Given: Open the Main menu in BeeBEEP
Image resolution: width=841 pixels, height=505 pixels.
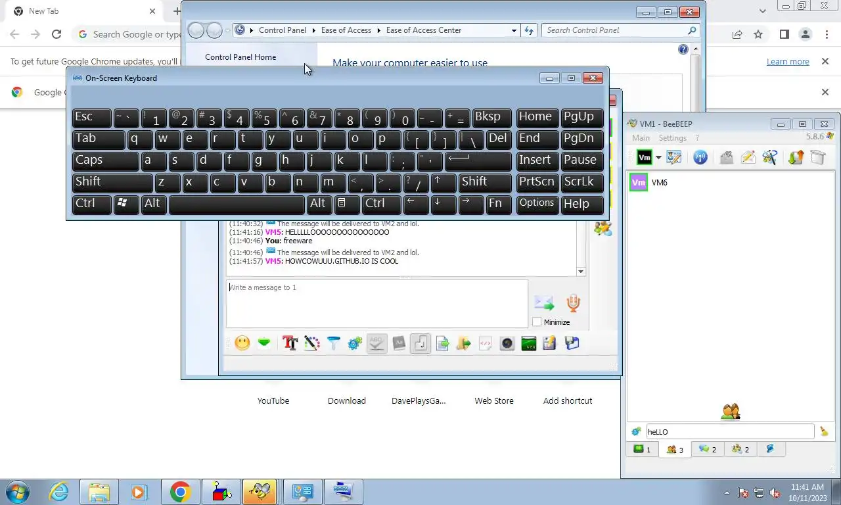Looking at the screenshot, I should (x=641, y=138).
